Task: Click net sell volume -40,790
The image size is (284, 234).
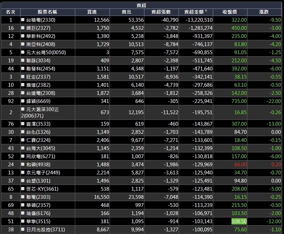Action: (x=170, y=20)
